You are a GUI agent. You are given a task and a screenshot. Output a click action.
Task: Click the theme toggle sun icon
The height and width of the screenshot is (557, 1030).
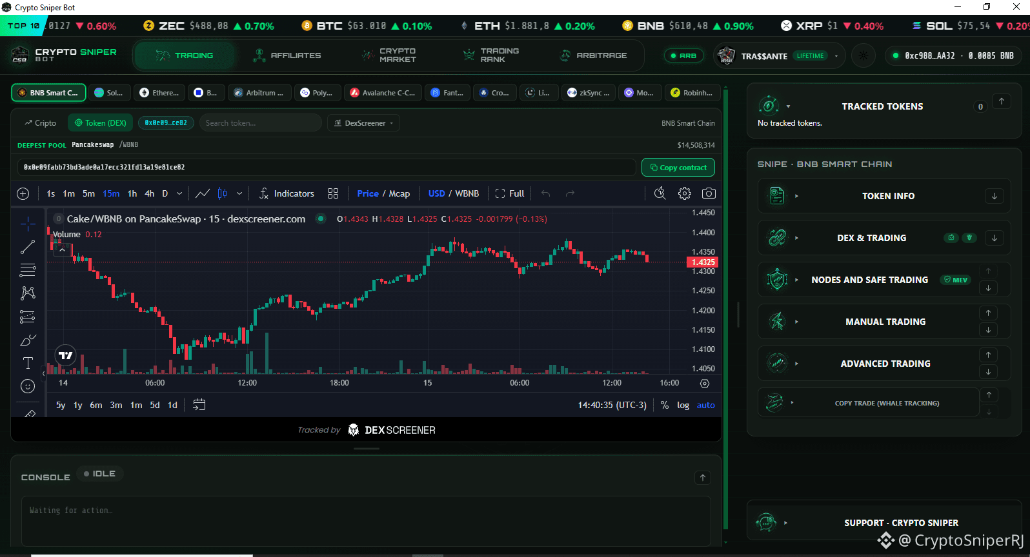coord(863,55)
